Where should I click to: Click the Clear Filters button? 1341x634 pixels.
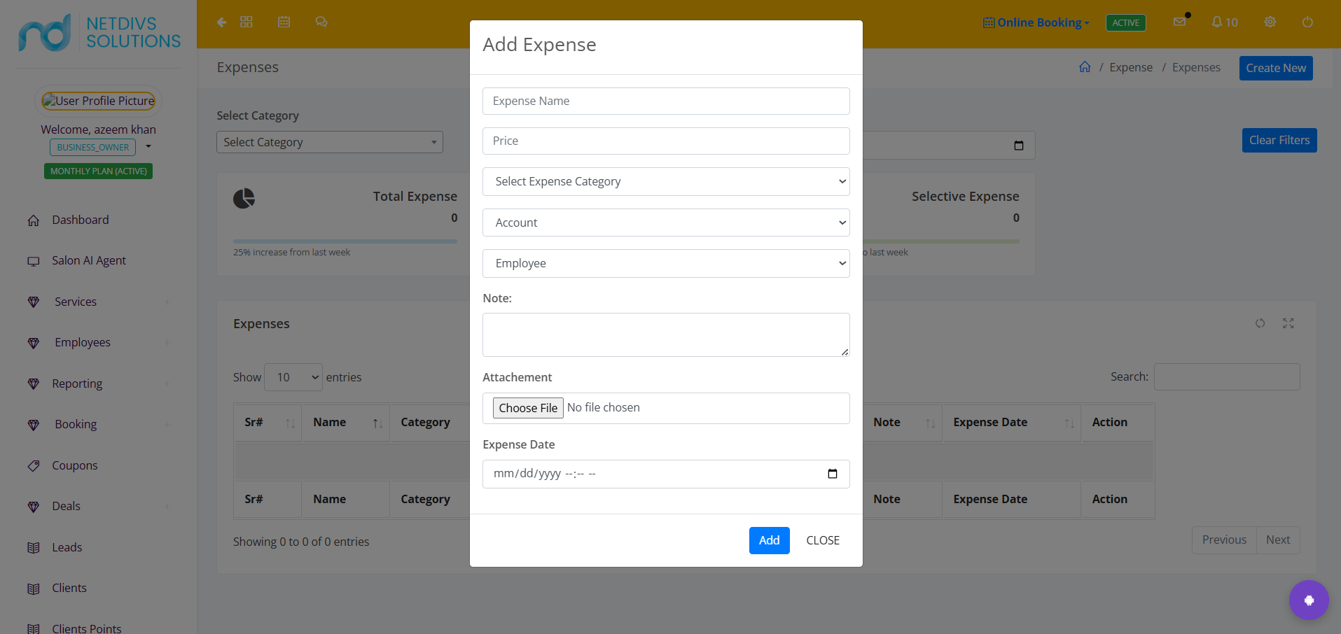tap(1279, 140)
